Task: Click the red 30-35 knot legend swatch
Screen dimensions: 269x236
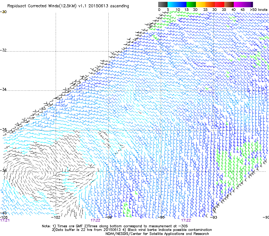Action: click(220, 4)
